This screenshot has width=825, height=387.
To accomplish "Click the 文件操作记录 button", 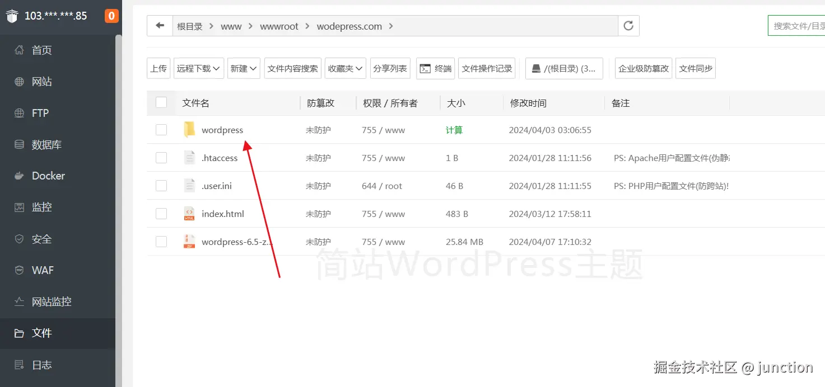I will coord(487,68).
